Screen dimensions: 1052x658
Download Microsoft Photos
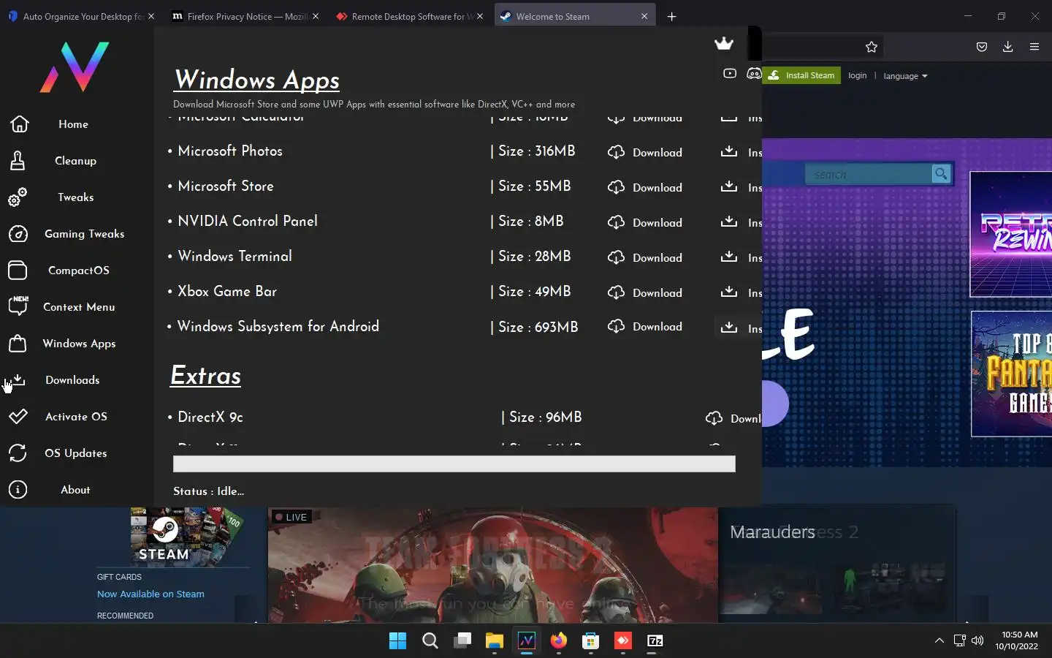click(646, 152)
